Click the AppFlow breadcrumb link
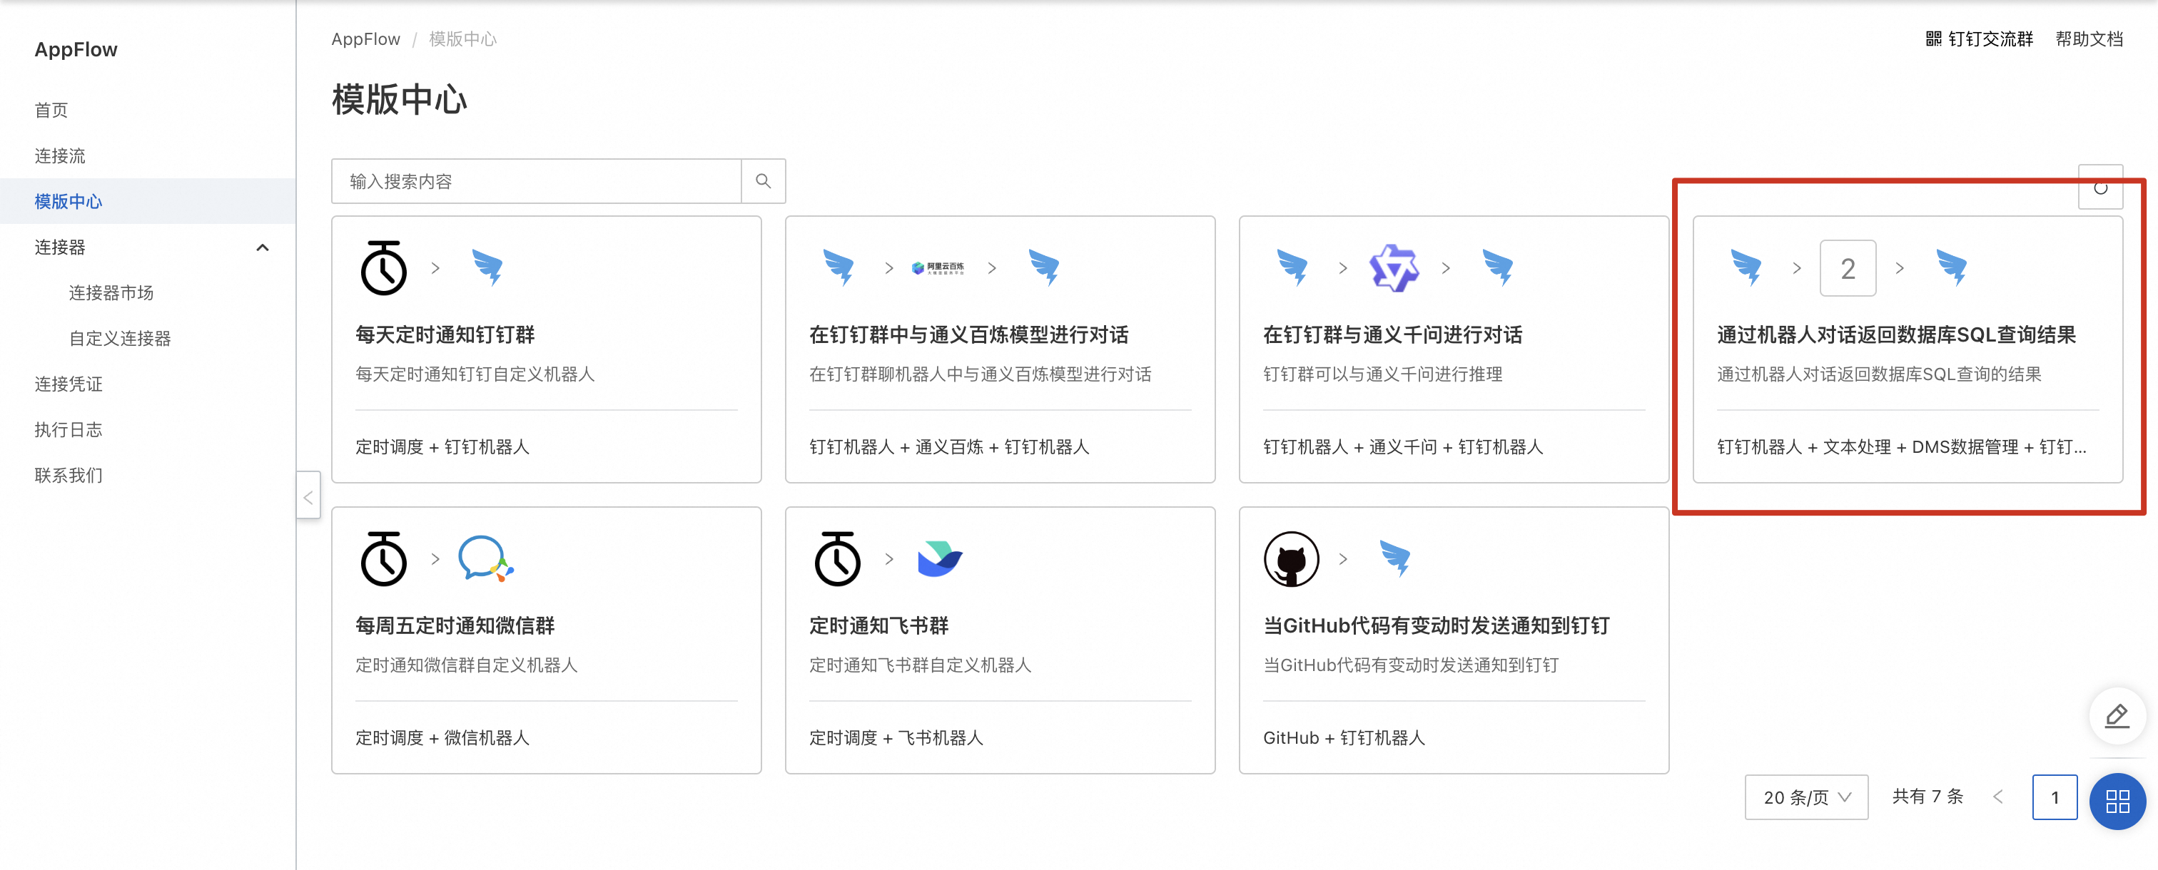Screen dimensions: 2158x870 365,39
